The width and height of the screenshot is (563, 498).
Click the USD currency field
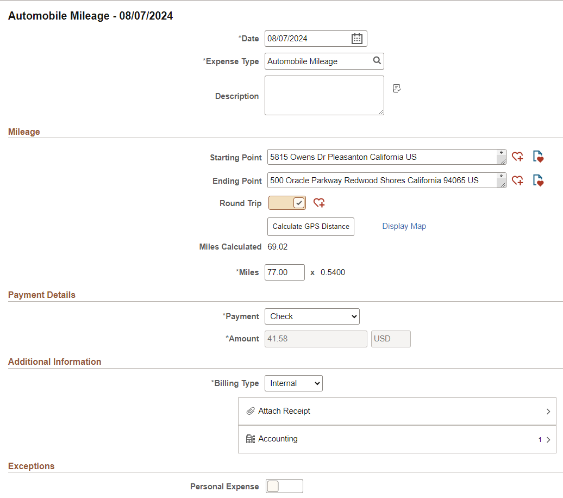point(390,339)
